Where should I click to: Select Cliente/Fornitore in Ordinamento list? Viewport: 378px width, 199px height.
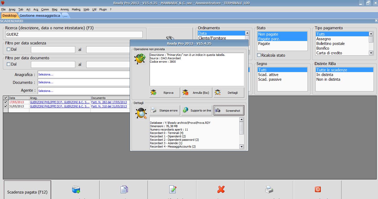(221, 38)
